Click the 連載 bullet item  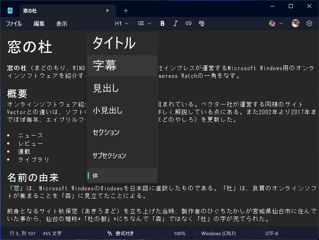pyautogui.click(x=24, y=152)
